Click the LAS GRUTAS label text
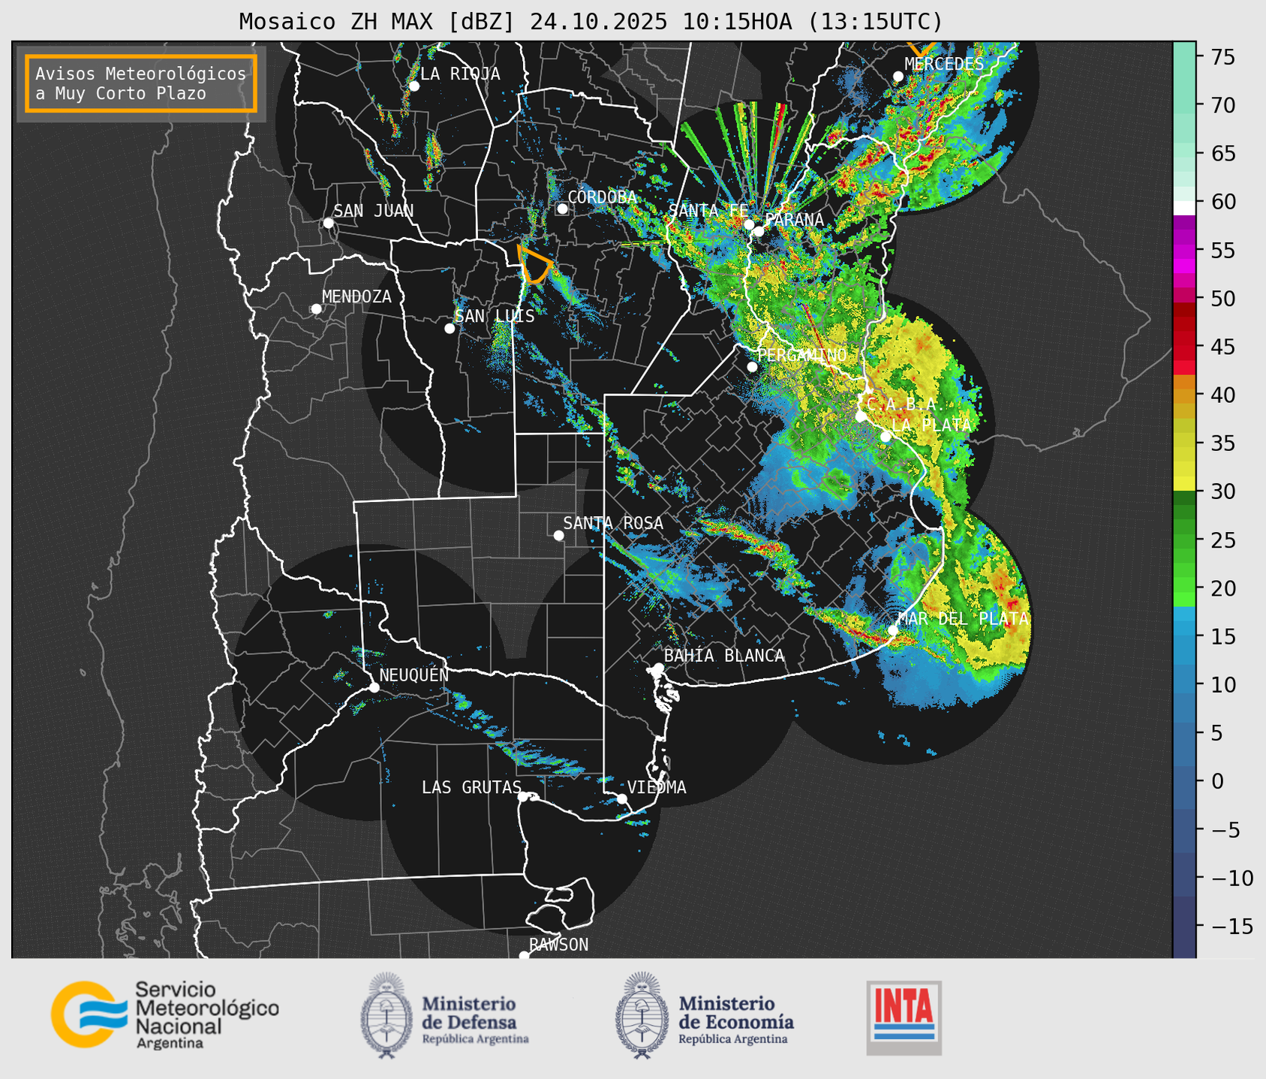This screenshot has height=1079, width=1266. pyautogui.click(x=471, y=787)
